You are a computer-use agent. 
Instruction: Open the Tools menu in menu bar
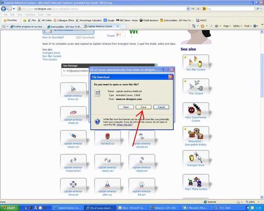tap(40, 15)
